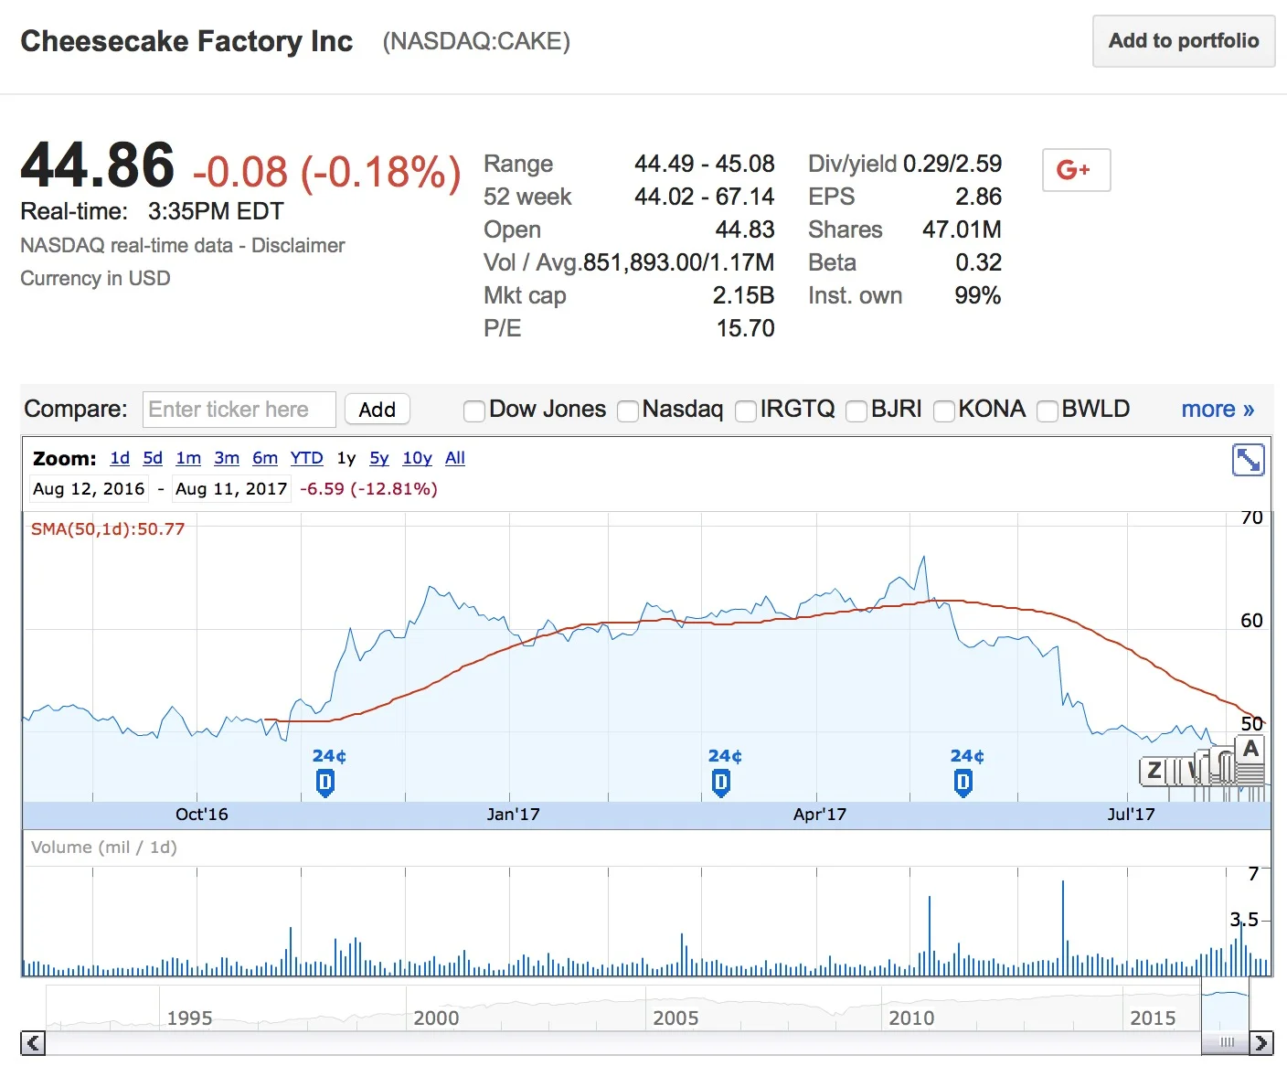This screenshot has width=1287, height=1066.
Task: Set zoom to 3m
Action: 227,458
